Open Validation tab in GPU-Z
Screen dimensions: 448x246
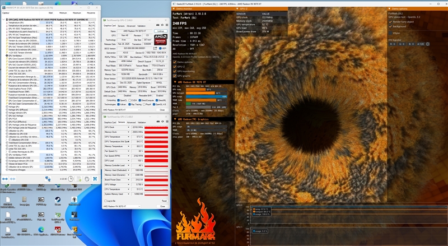(142, 26)
